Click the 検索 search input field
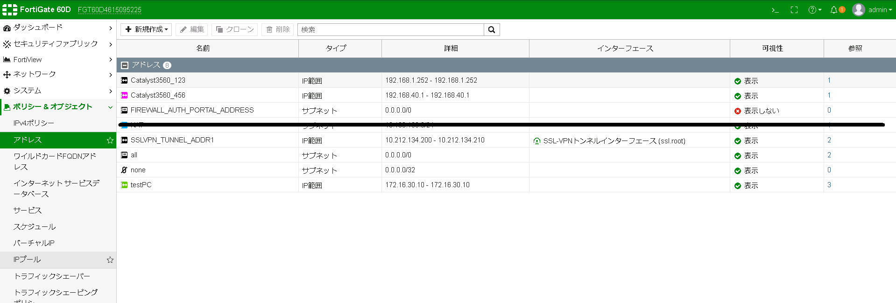This screenshot has width=896, height=303. 391,29
